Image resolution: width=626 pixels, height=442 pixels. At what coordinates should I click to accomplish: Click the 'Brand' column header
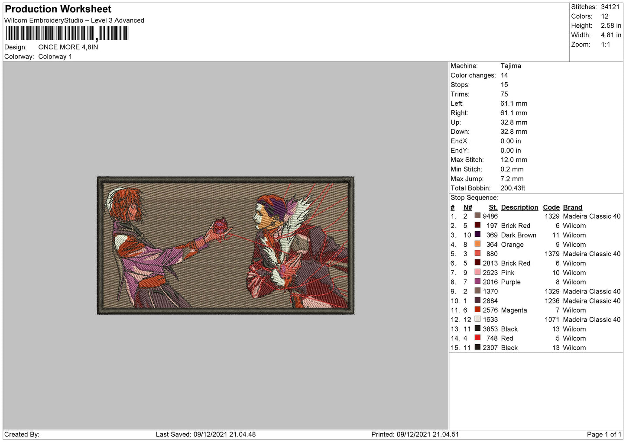point(573,207)
